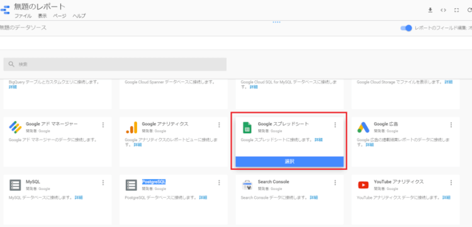
Task: Open more options for Google 広告
Action: click(451, 125)
